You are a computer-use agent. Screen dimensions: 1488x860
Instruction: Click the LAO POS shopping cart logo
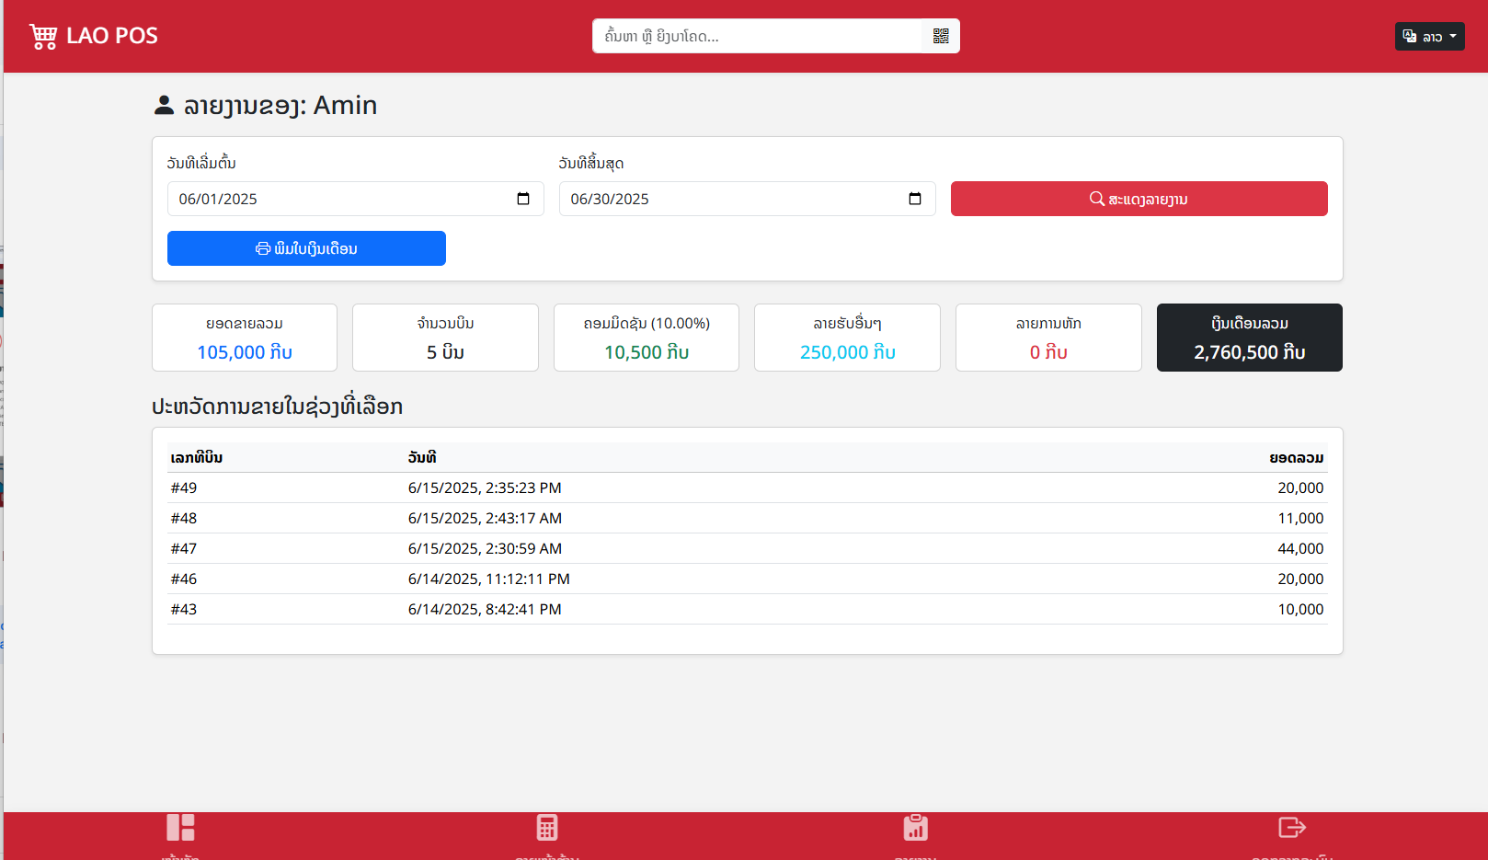[43, 36]
